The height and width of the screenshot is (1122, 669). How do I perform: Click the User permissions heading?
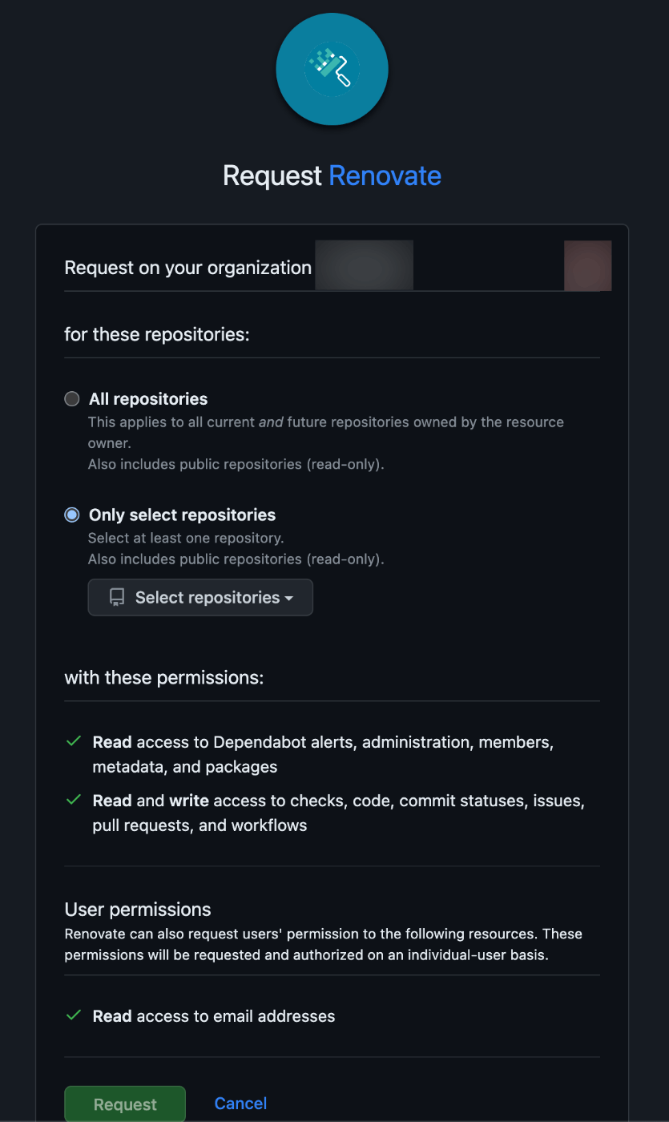click(138, 910)
